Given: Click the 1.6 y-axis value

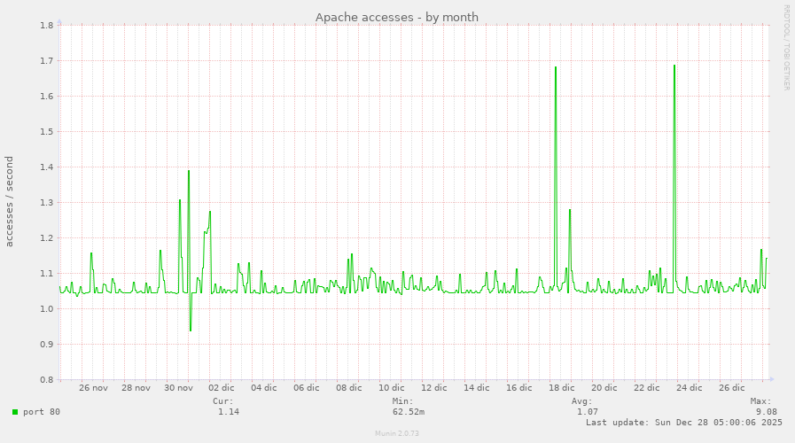Looking at the screenshot, I should point(47,97).
